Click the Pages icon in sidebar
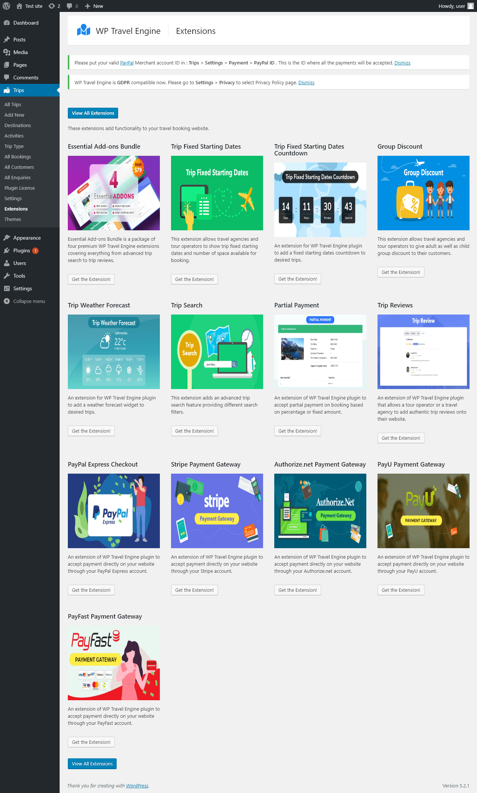The width and height of the screenshot is (477, 793). click(x=7, y=65)
